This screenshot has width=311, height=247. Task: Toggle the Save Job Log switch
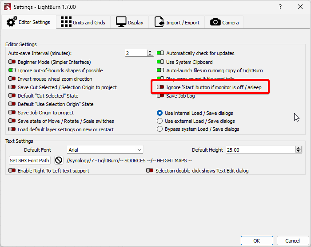coord(160,96)
